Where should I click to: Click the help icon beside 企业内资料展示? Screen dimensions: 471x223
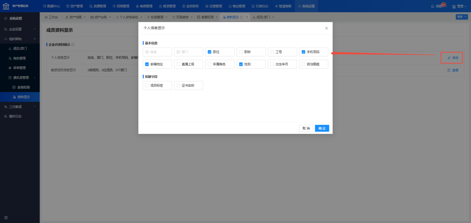(x=73, y=45)
